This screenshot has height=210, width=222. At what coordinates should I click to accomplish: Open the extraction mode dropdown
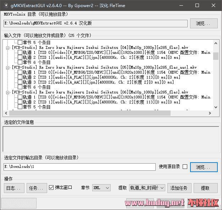(147, 188)
